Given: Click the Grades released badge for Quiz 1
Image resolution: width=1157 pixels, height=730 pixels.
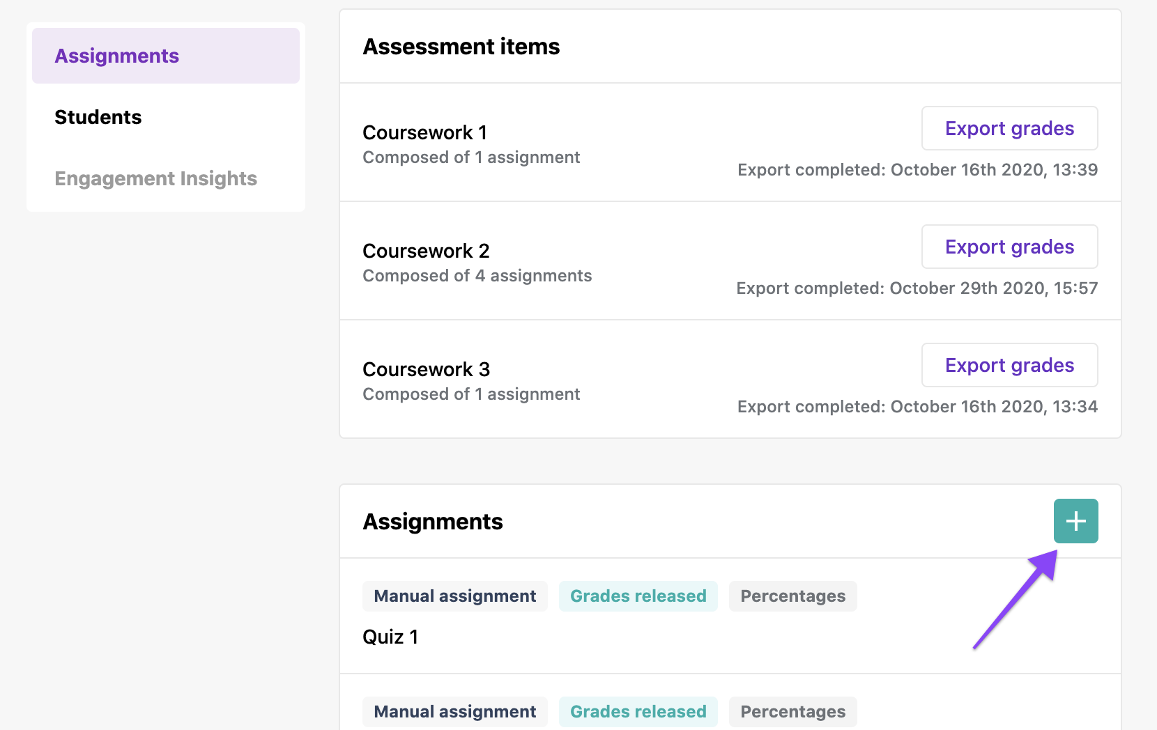Looking at the screenshot, I should coord(638,596).
